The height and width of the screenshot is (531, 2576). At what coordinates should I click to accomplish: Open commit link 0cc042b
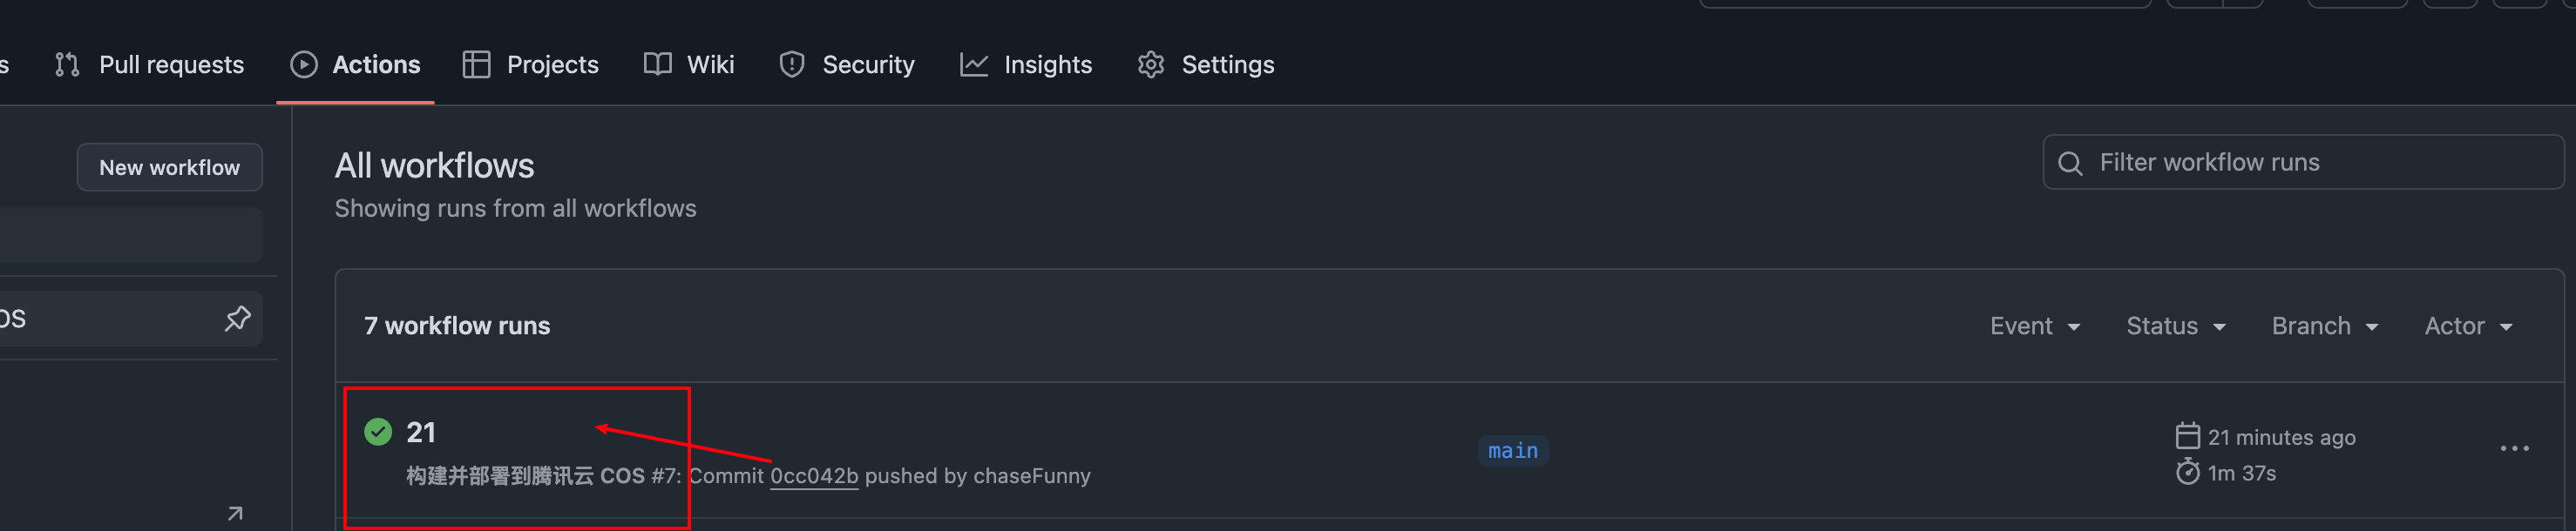pos(814,476)
